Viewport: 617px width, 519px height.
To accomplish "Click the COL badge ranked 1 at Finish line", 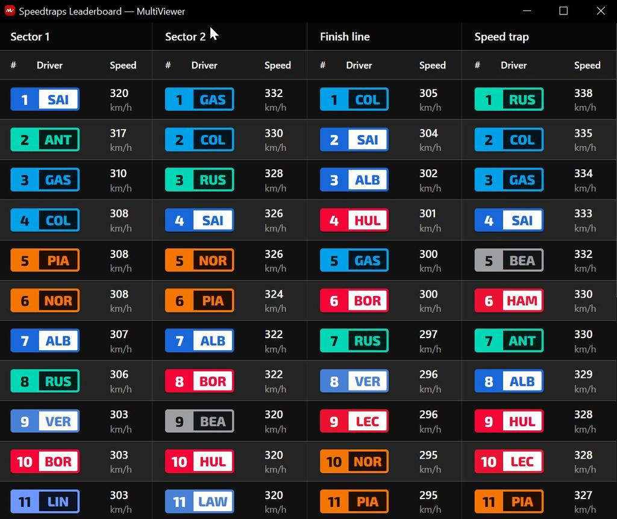I will (x=354, y=99).
